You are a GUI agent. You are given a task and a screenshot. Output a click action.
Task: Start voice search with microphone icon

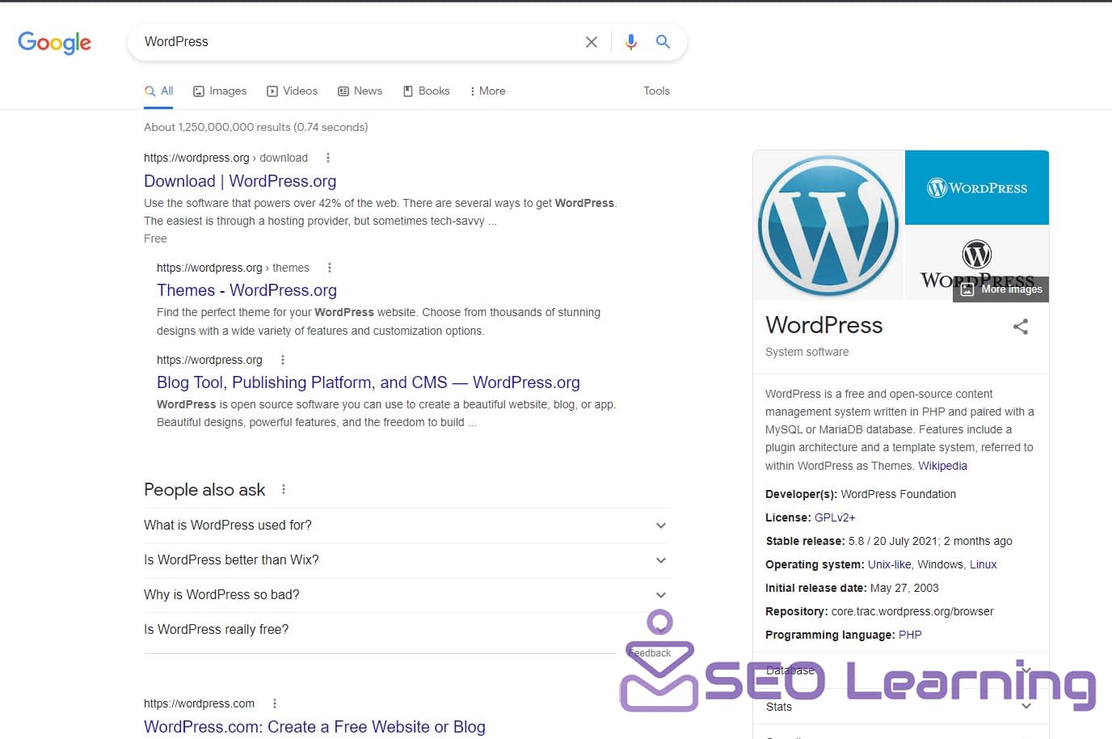point(631,42)
